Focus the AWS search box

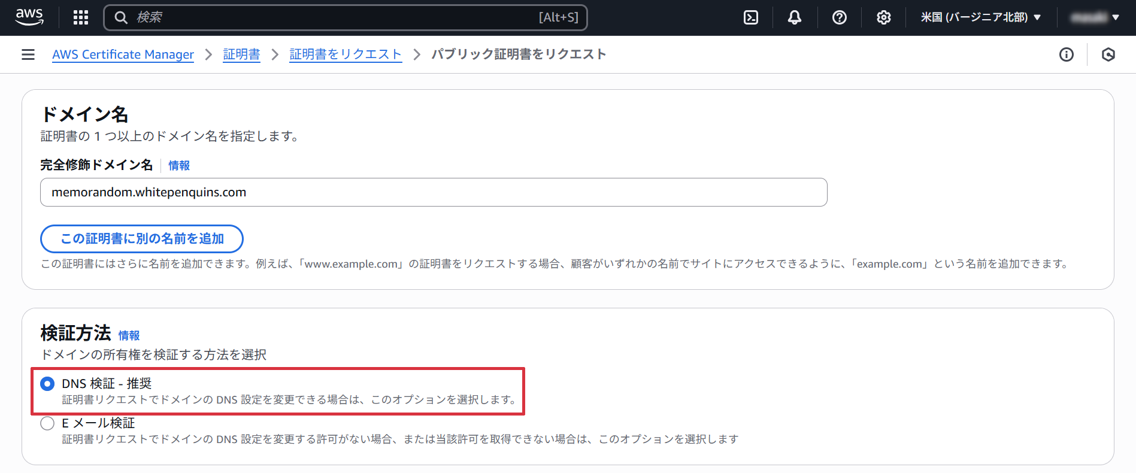click(346, 17)
